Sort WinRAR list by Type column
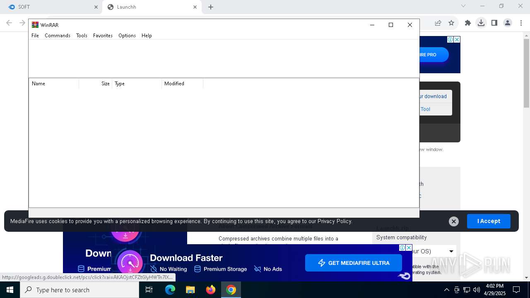This screenshot has width=530, height=298. [137, 84]
